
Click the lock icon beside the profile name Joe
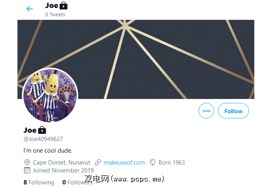coord(42,130)
